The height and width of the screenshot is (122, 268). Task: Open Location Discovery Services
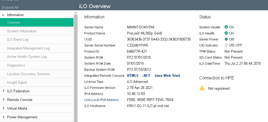coord(37,74)
